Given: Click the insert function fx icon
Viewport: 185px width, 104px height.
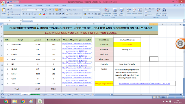Looking at the screenshot, I should click(31, 21).
